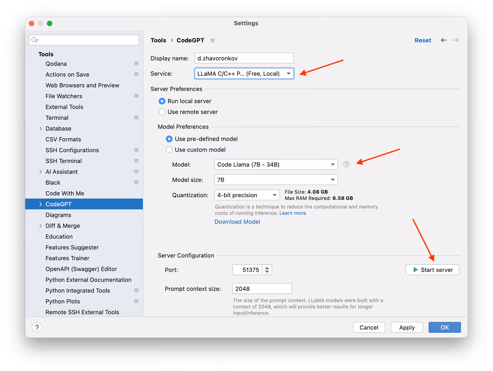Expand the CodeGPT tree node
The width and height of the screenshot is (493, 371).
pos(41,204)
